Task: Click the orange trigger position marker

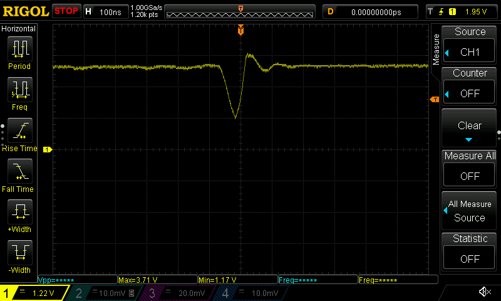Action: coord(240,29)
